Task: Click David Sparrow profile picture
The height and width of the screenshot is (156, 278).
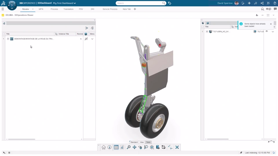Action: pyautogui.click(x=237, y=3)
